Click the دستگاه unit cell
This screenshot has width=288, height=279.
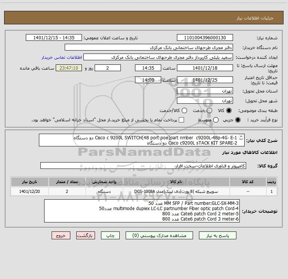[x=104, y=191]
